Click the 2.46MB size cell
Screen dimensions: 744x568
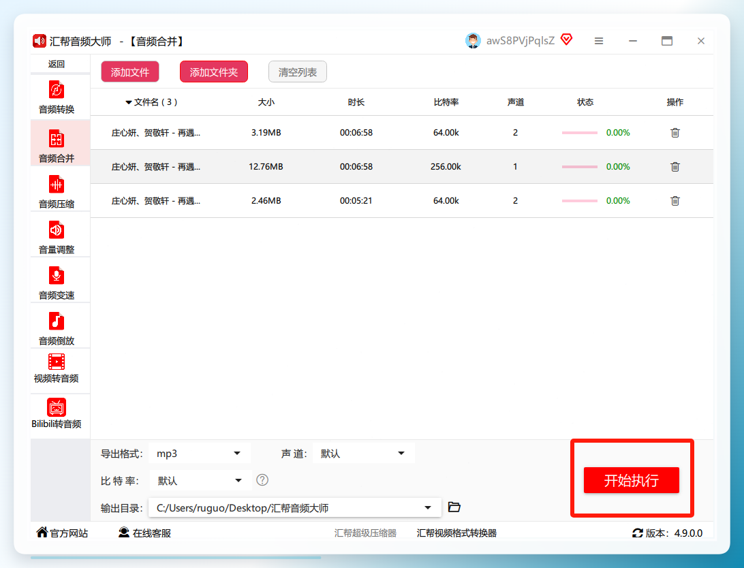(266, 201)
